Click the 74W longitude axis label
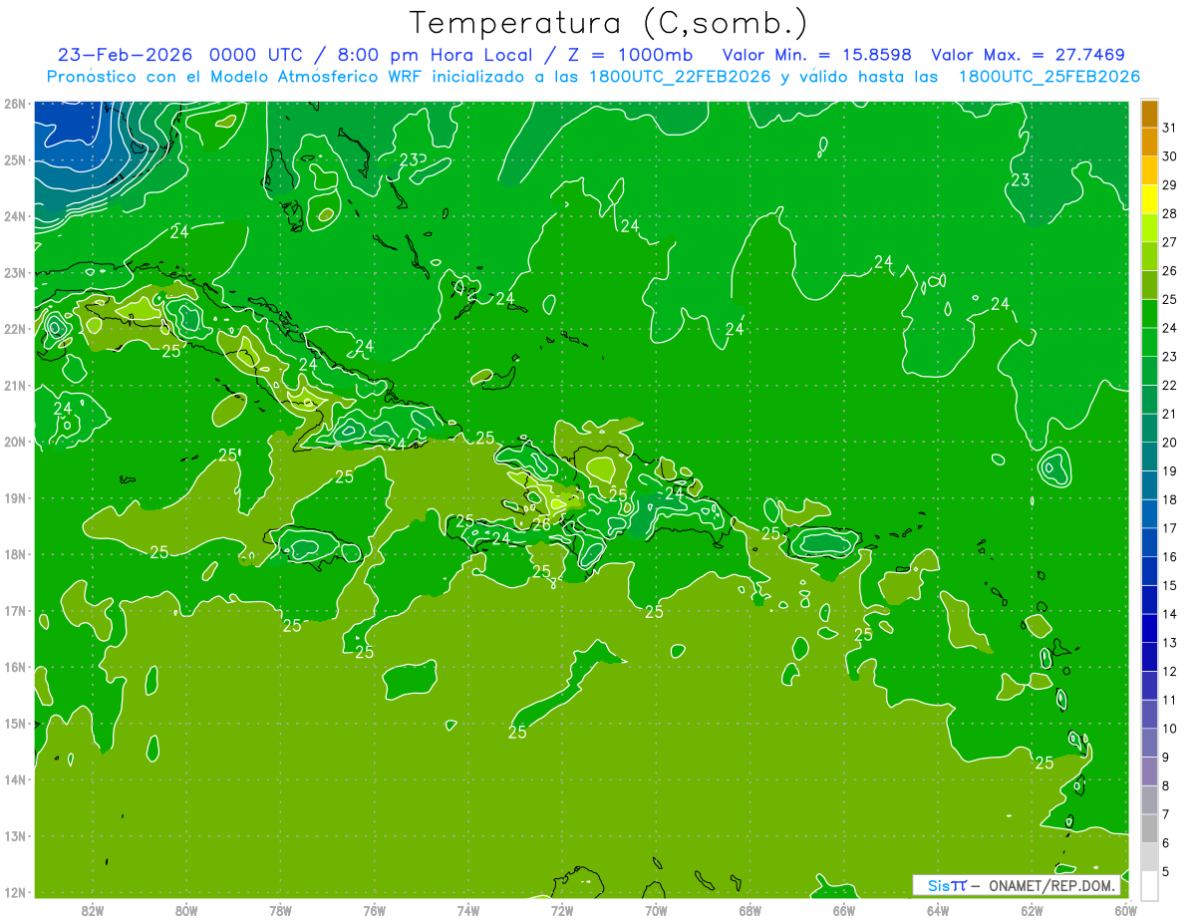1196x924 pixels. tap(468, 910)
